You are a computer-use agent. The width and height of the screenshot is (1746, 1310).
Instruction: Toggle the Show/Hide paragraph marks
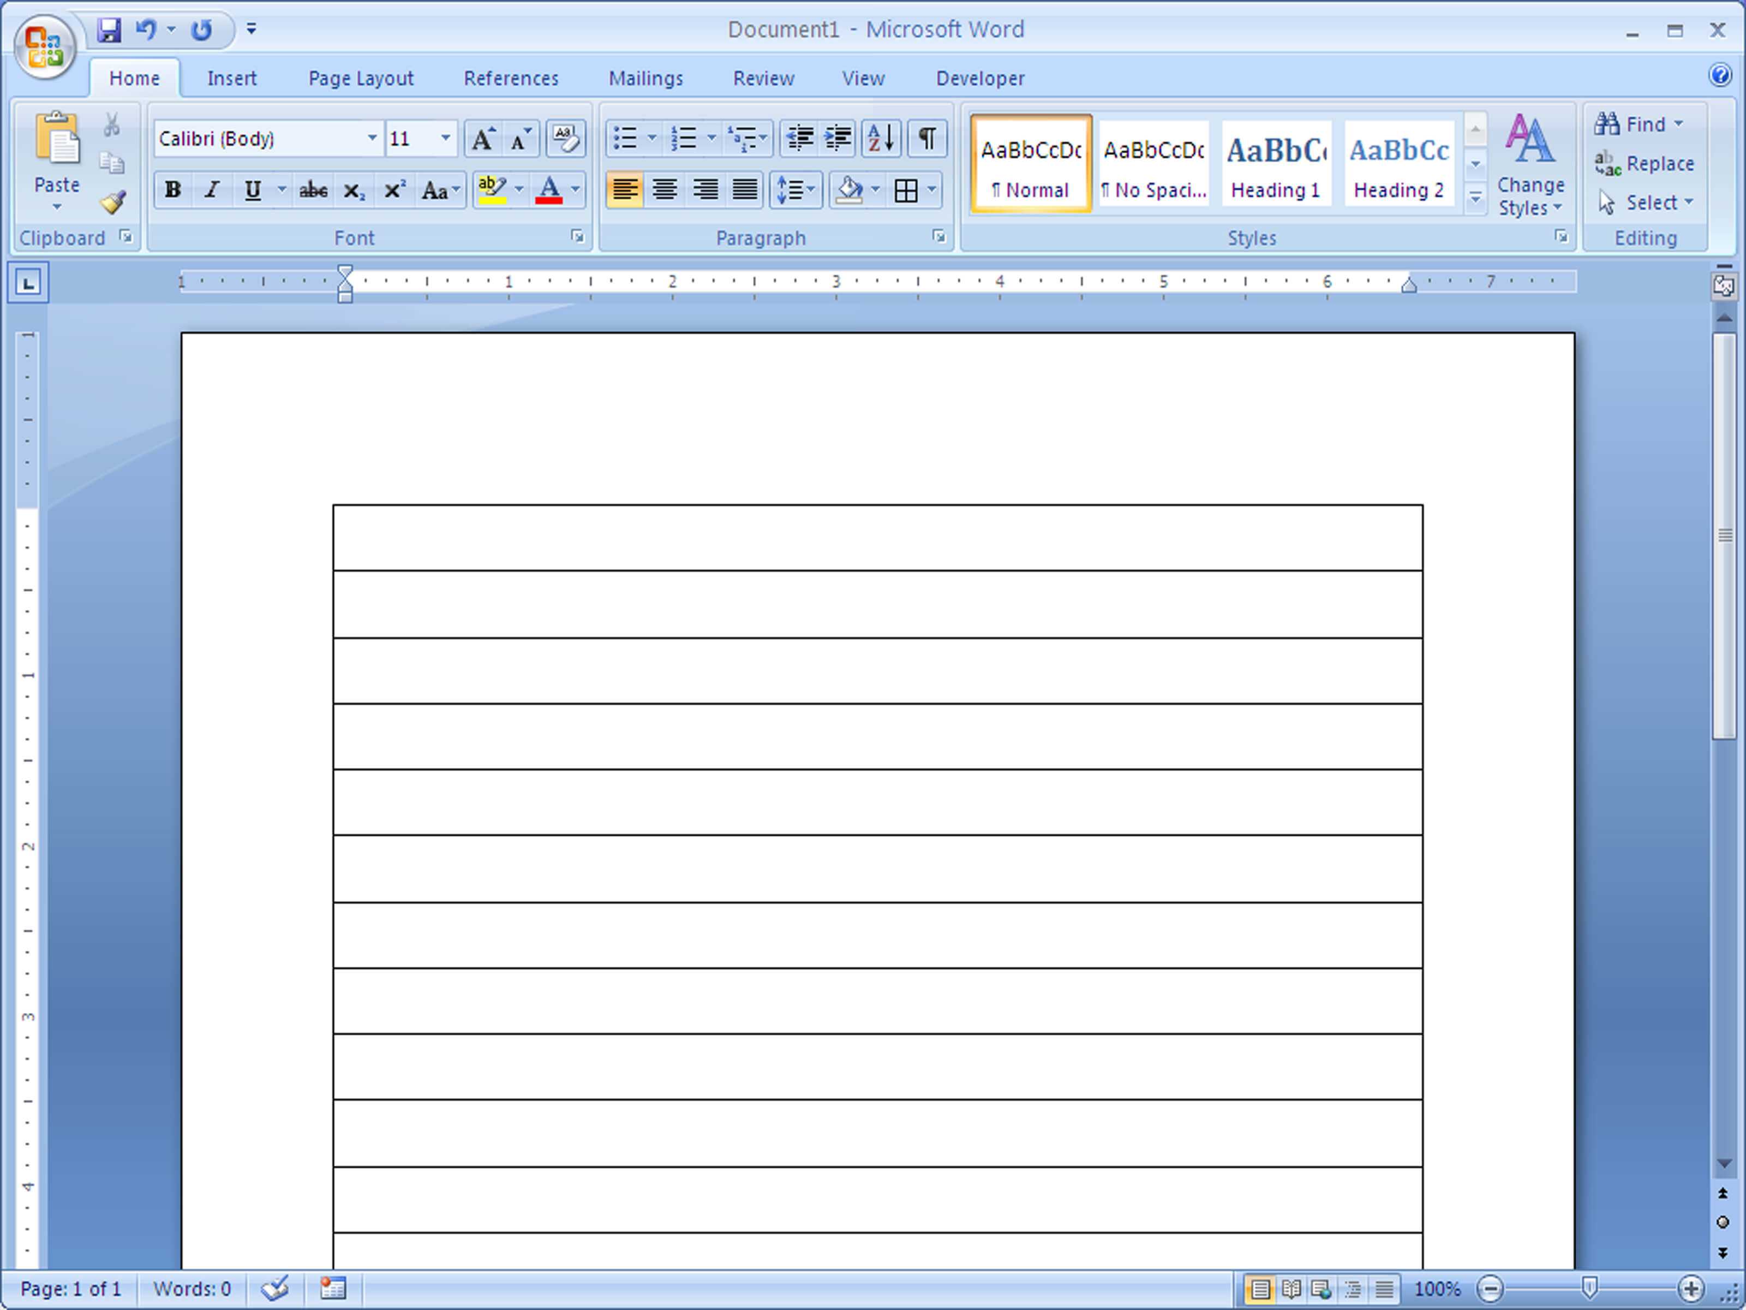[x=928, y=138]
